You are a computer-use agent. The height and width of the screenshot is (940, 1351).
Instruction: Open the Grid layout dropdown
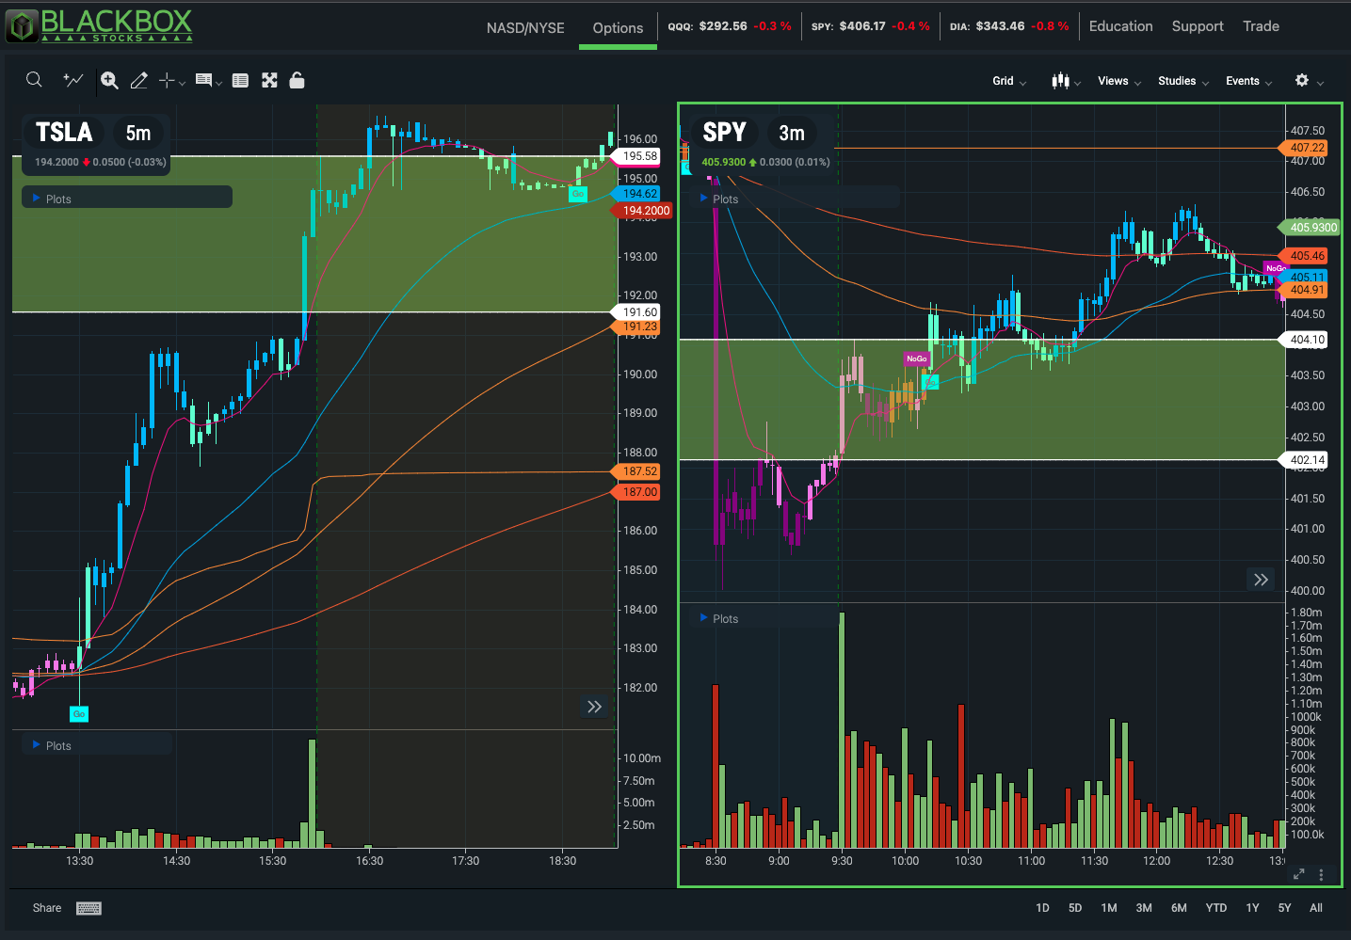pyautogui.click(x=1009, y=81)
